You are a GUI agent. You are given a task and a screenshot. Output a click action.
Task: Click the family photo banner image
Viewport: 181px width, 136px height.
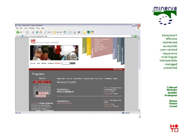(54, 53)
